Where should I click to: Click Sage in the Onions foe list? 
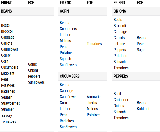coord(141,50)
